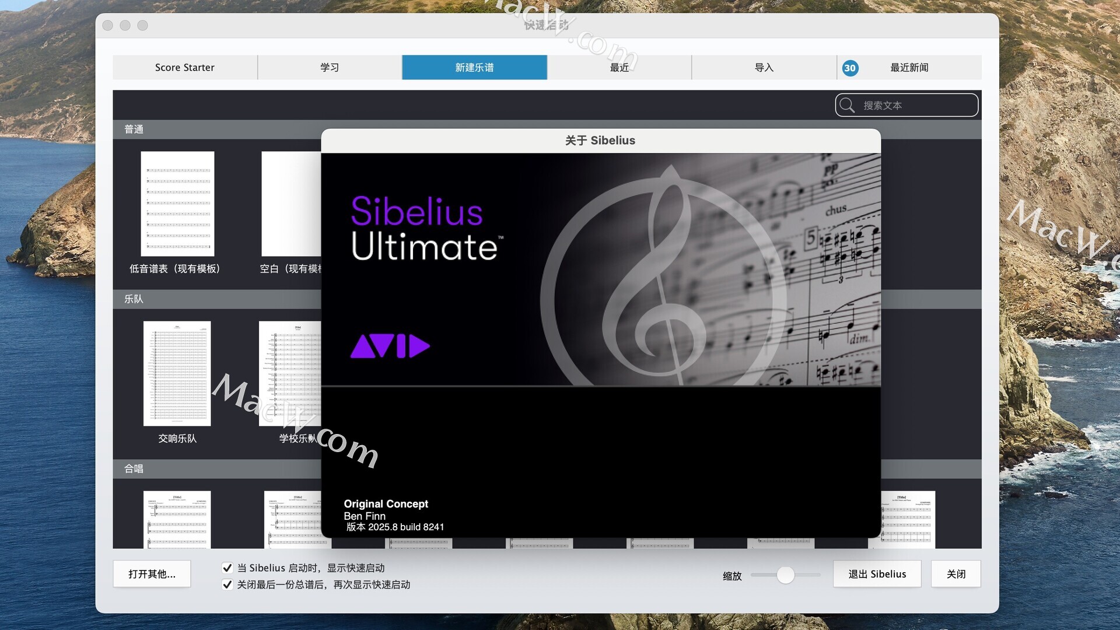Image resolution: width=1120 pixels, height=630 pixels.
Task: Click the 普通 category header
Action: [x=134, y=129]
